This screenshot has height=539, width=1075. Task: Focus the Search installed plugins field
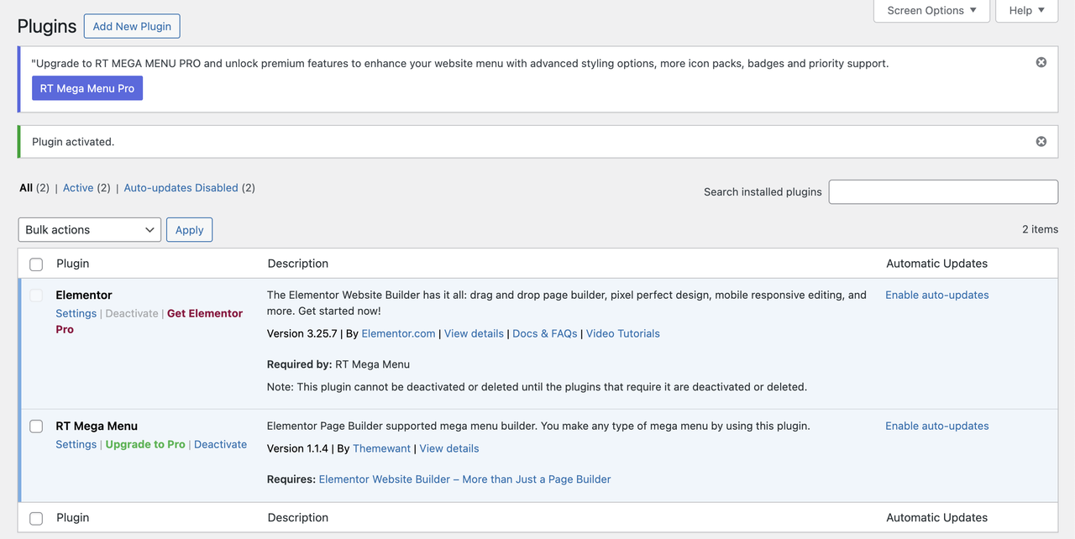943,191
